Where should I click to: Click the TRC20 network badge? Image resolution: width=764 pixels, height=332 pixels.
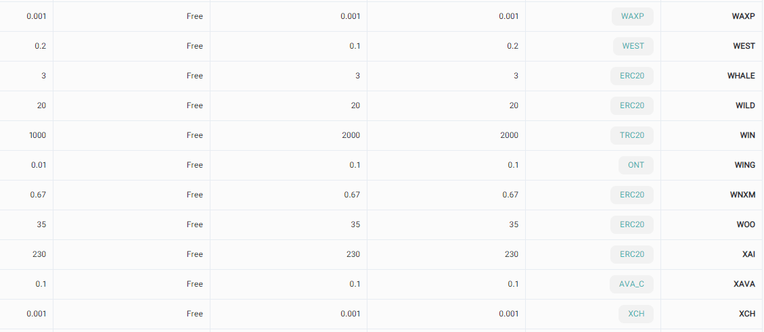click(x=632, y=135)
